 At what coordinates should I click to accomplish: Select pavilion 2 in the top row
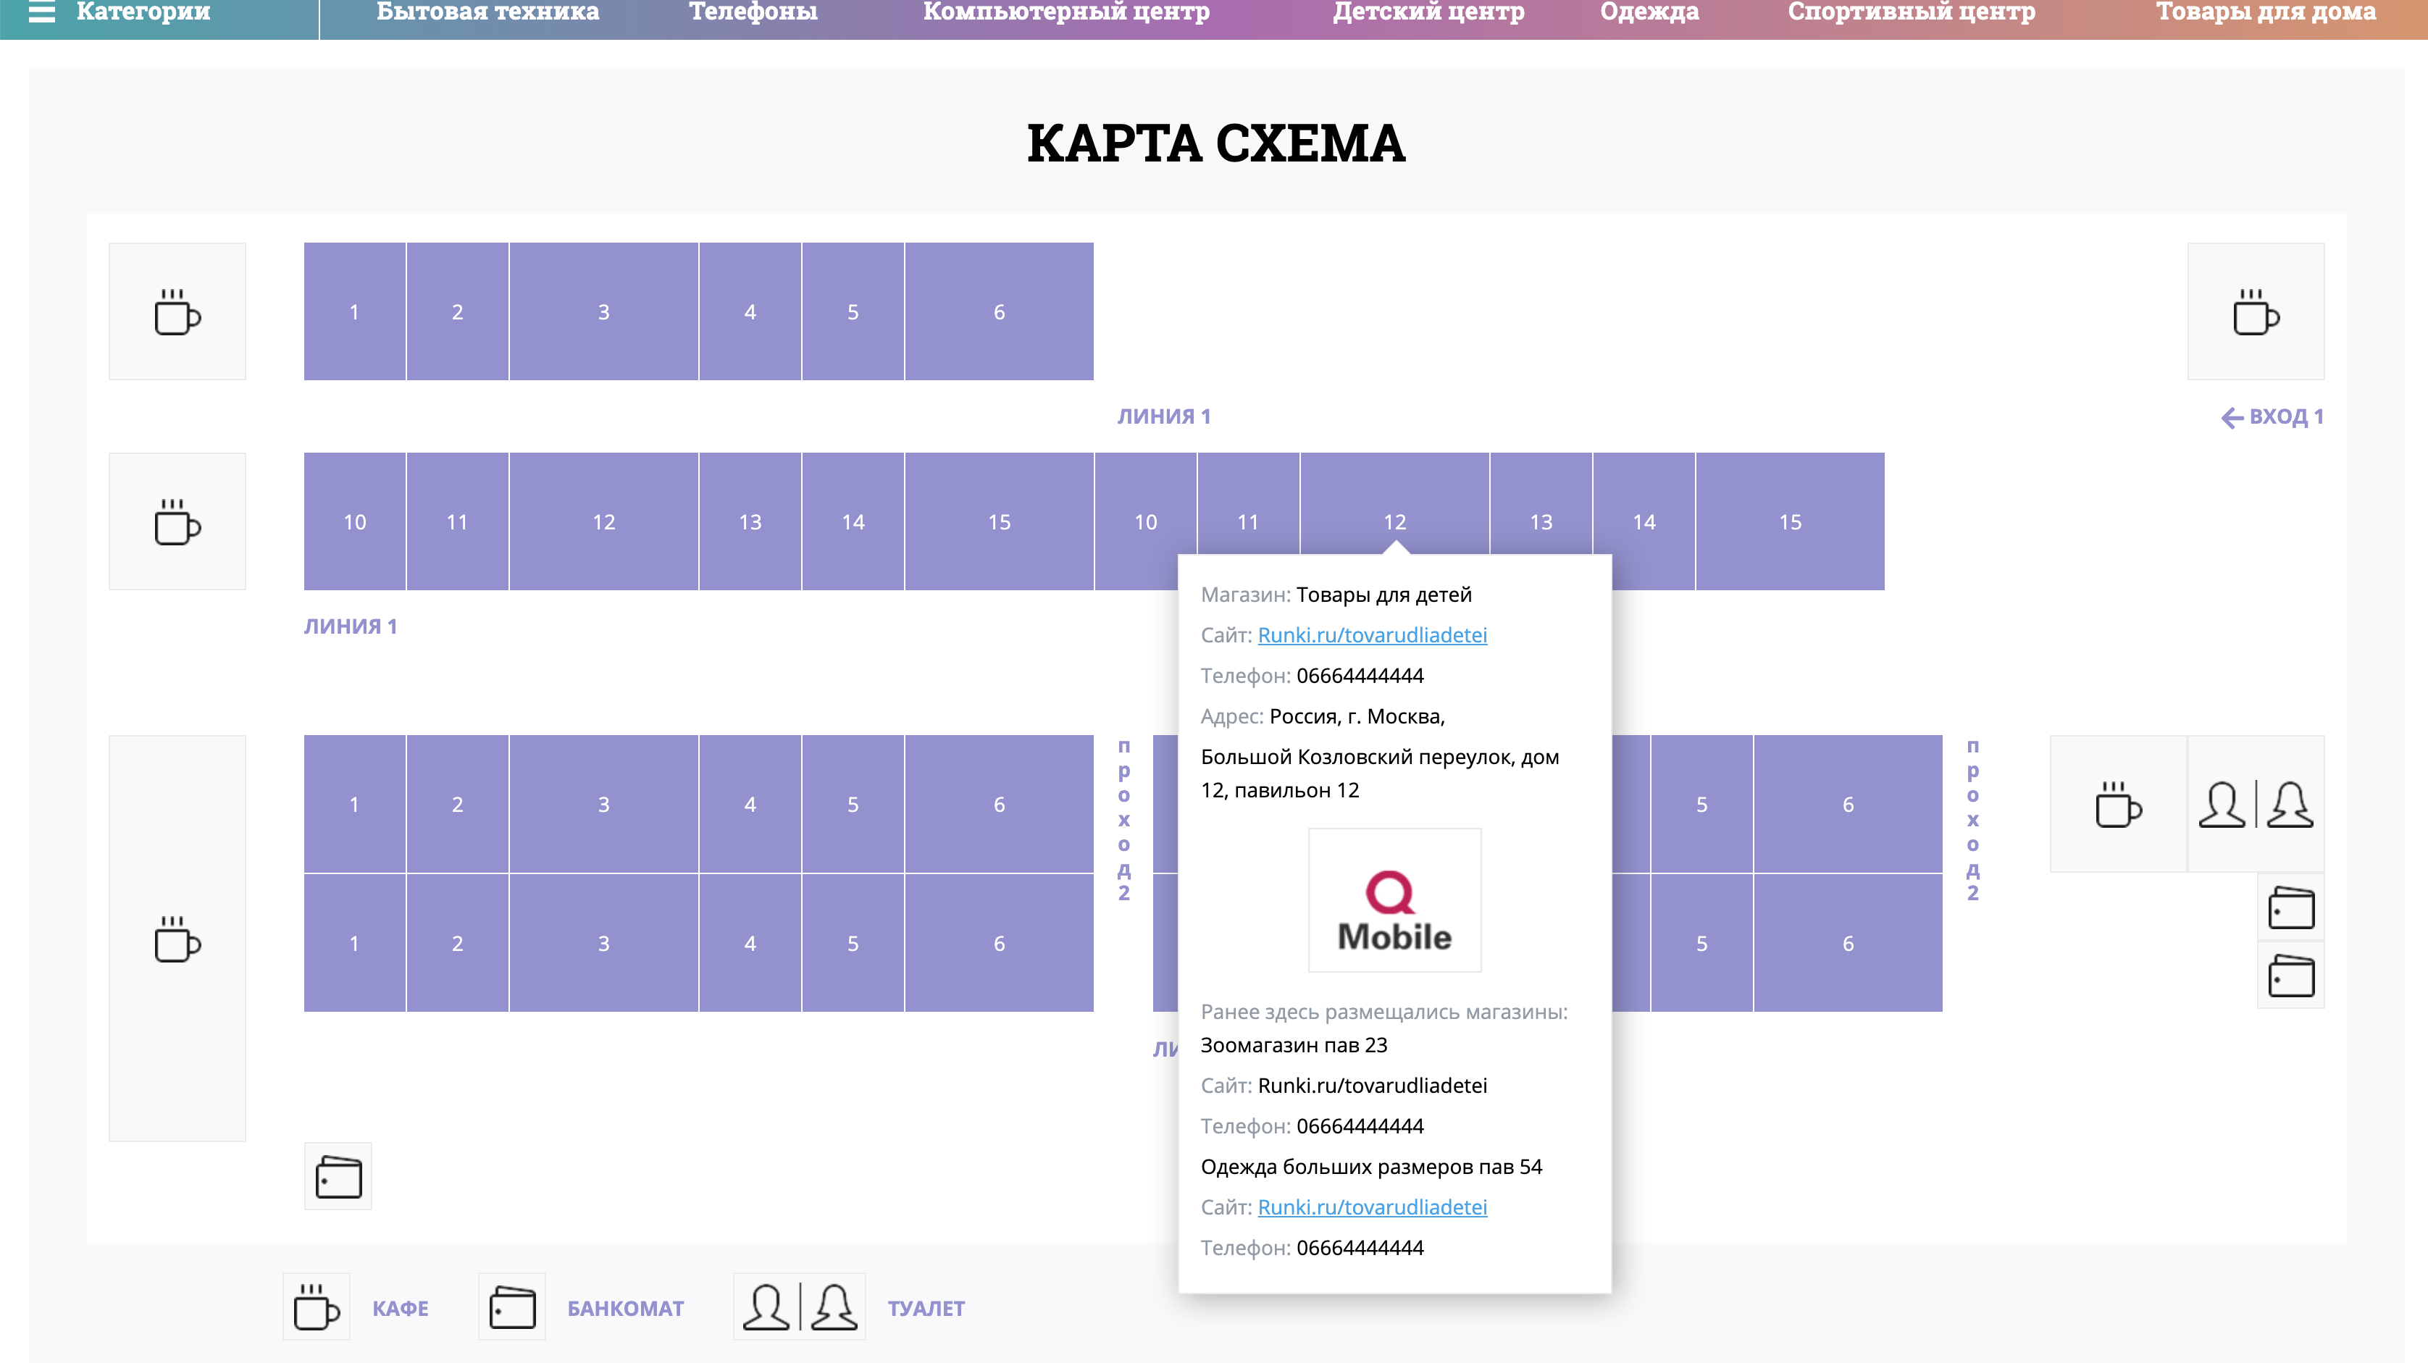457,311
